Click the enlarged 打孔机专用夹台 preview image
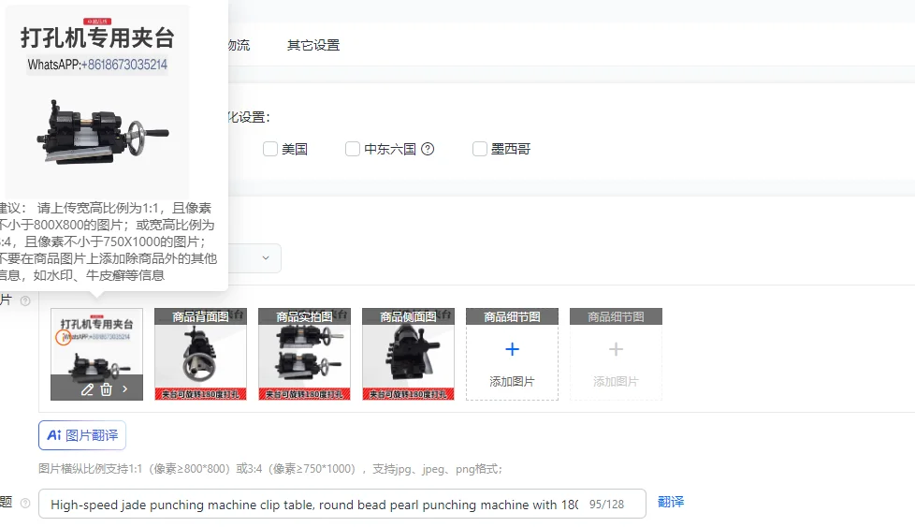Viewport: 915px width, 527px height. click(x=97, y=101)
